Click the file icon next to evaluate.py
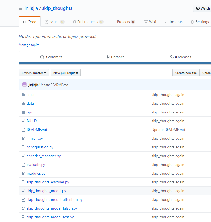The width and height of the screenshot is (211, 222). [x=23, y=165]
